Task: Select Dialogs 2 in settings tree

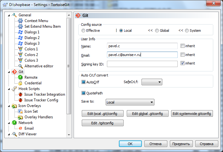Action: pyautogui.click(x=32, y=38)
